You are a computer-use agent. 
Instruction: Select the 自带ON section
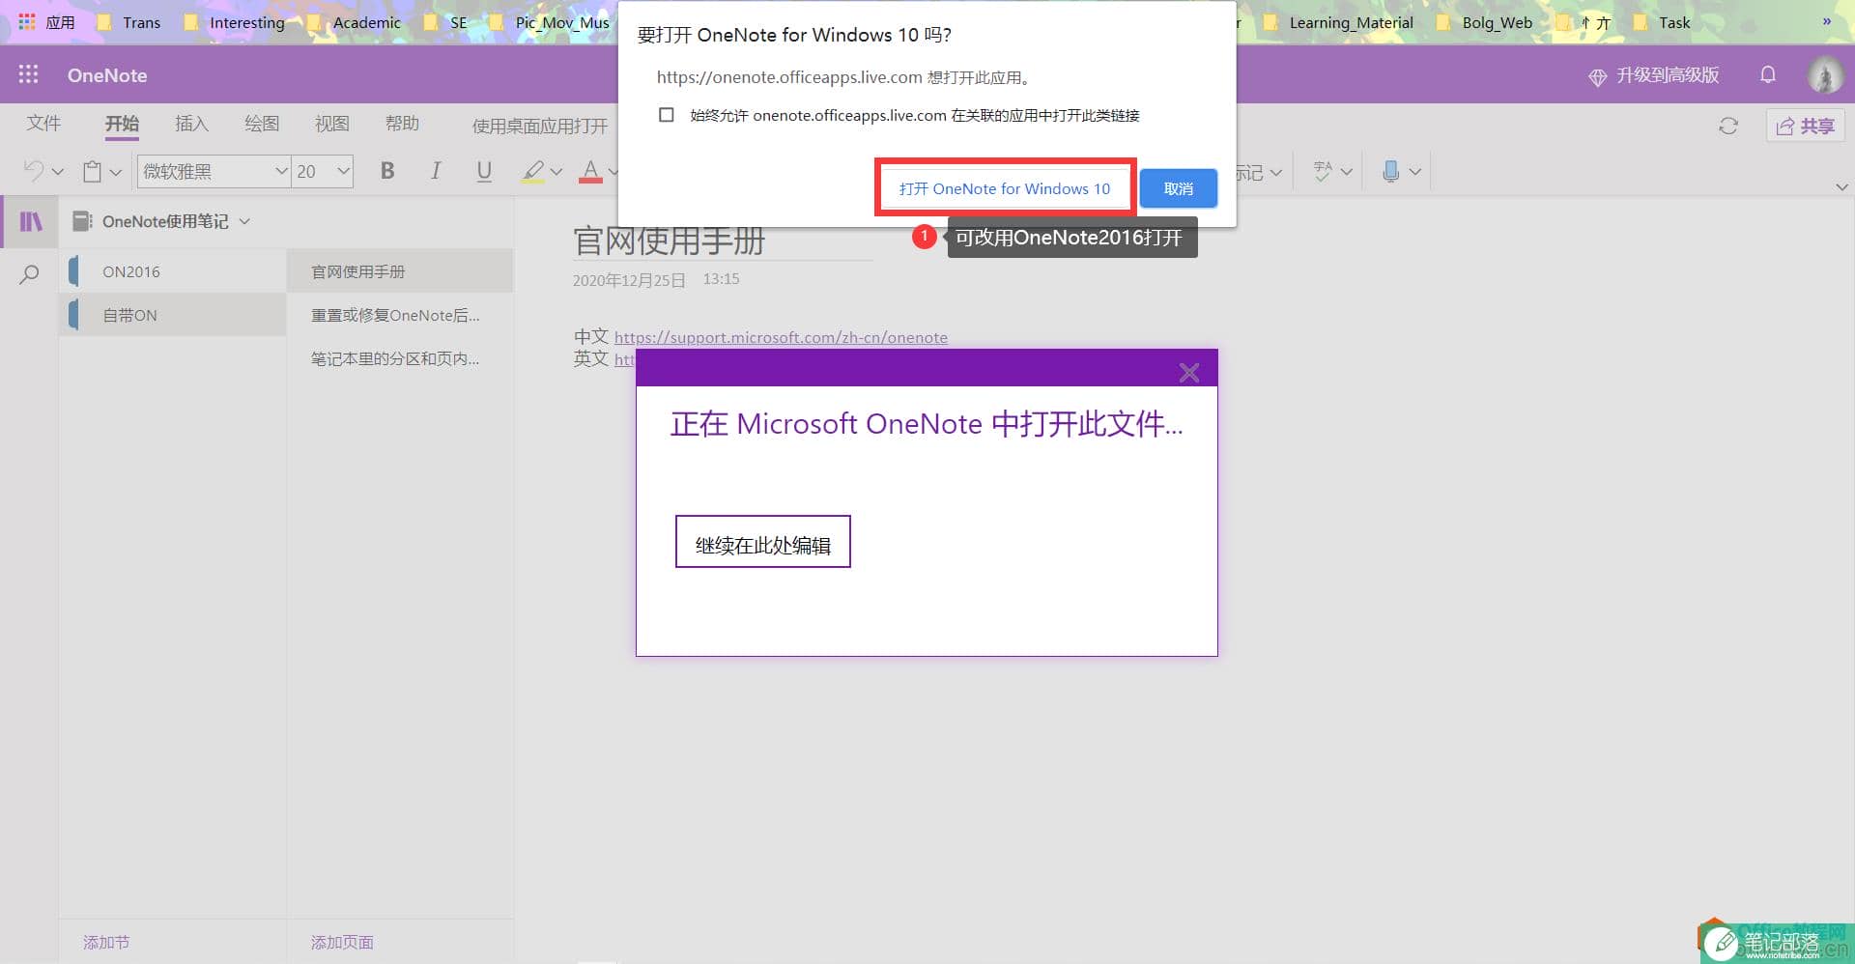coord(173,315)
